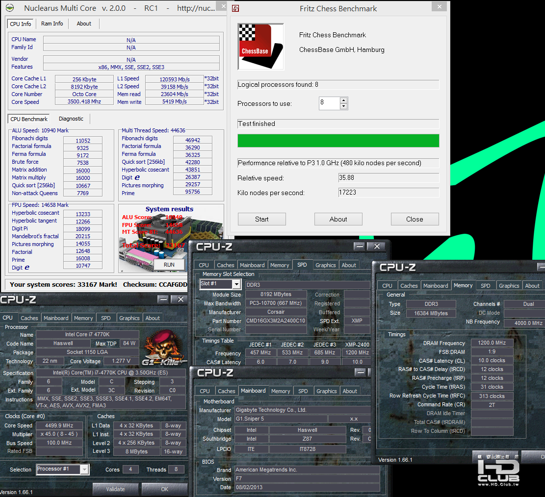Increase Processors to use with up arrow
The width and height of the screenshot is (545, 497).
344,100
